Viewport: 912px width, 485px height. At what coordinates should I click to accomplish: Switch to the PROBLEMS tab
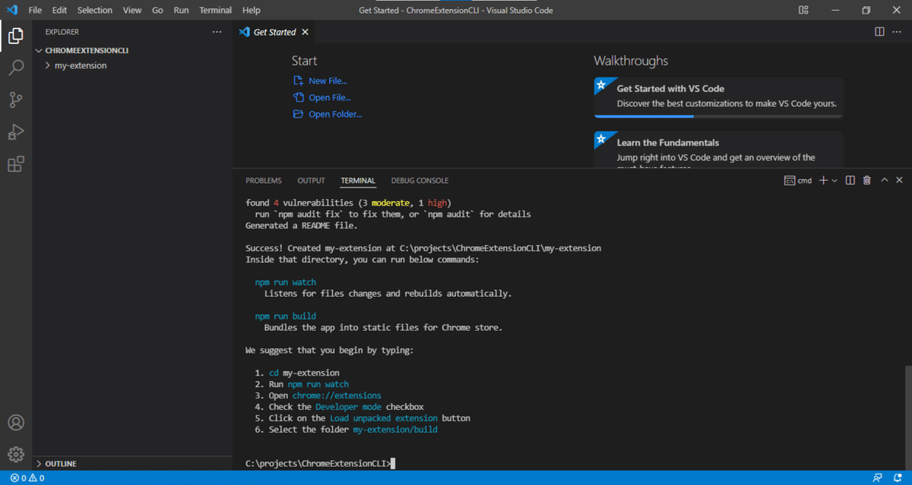pos(264,181)
